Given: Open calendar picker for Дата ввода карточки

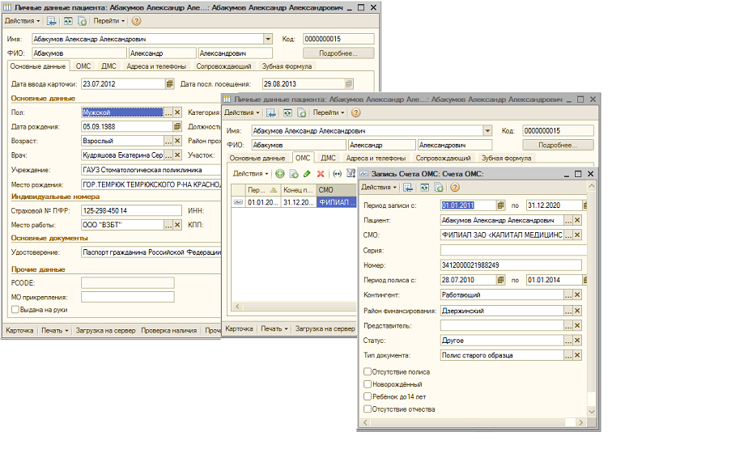Looking at the screenshot, I should click(x=170, y=83).
